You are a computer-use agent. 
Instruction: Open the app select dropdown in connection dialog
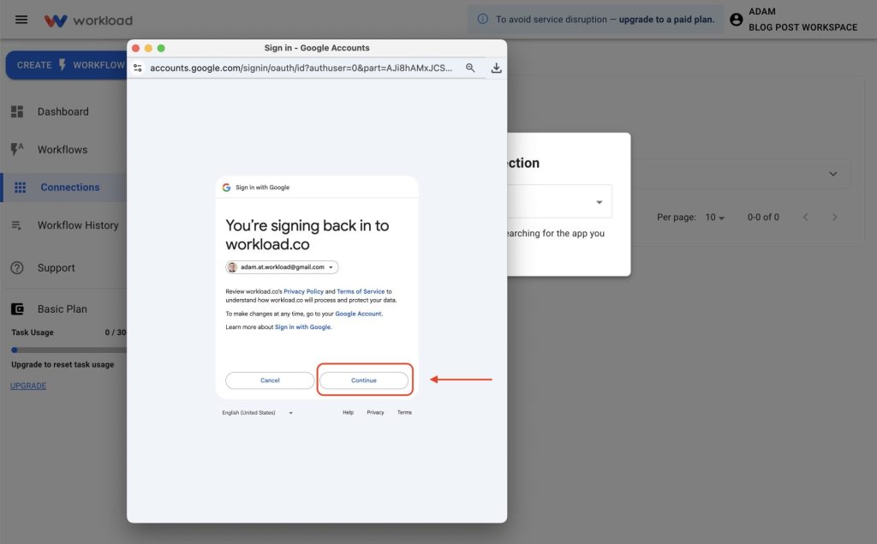click(x=559, y=201)
